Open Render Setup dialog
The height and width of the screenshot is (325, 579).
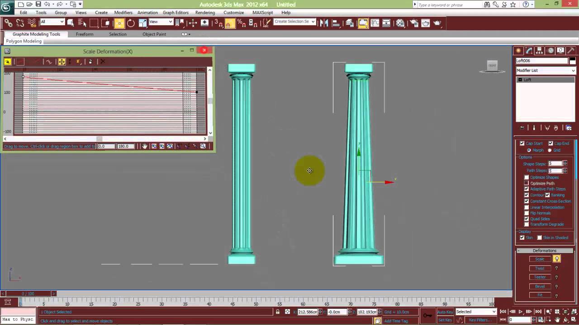[413, 23]
